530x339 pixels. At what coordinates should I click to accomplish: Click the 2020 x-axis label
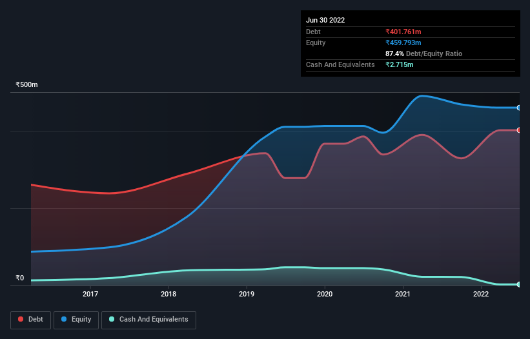click(x=325, y=294)
